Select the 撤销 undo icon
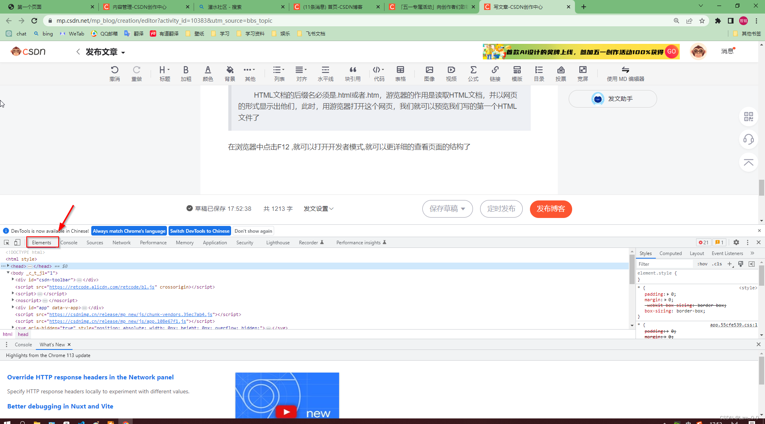Screen dimensions: 765x424 point(115,73)
